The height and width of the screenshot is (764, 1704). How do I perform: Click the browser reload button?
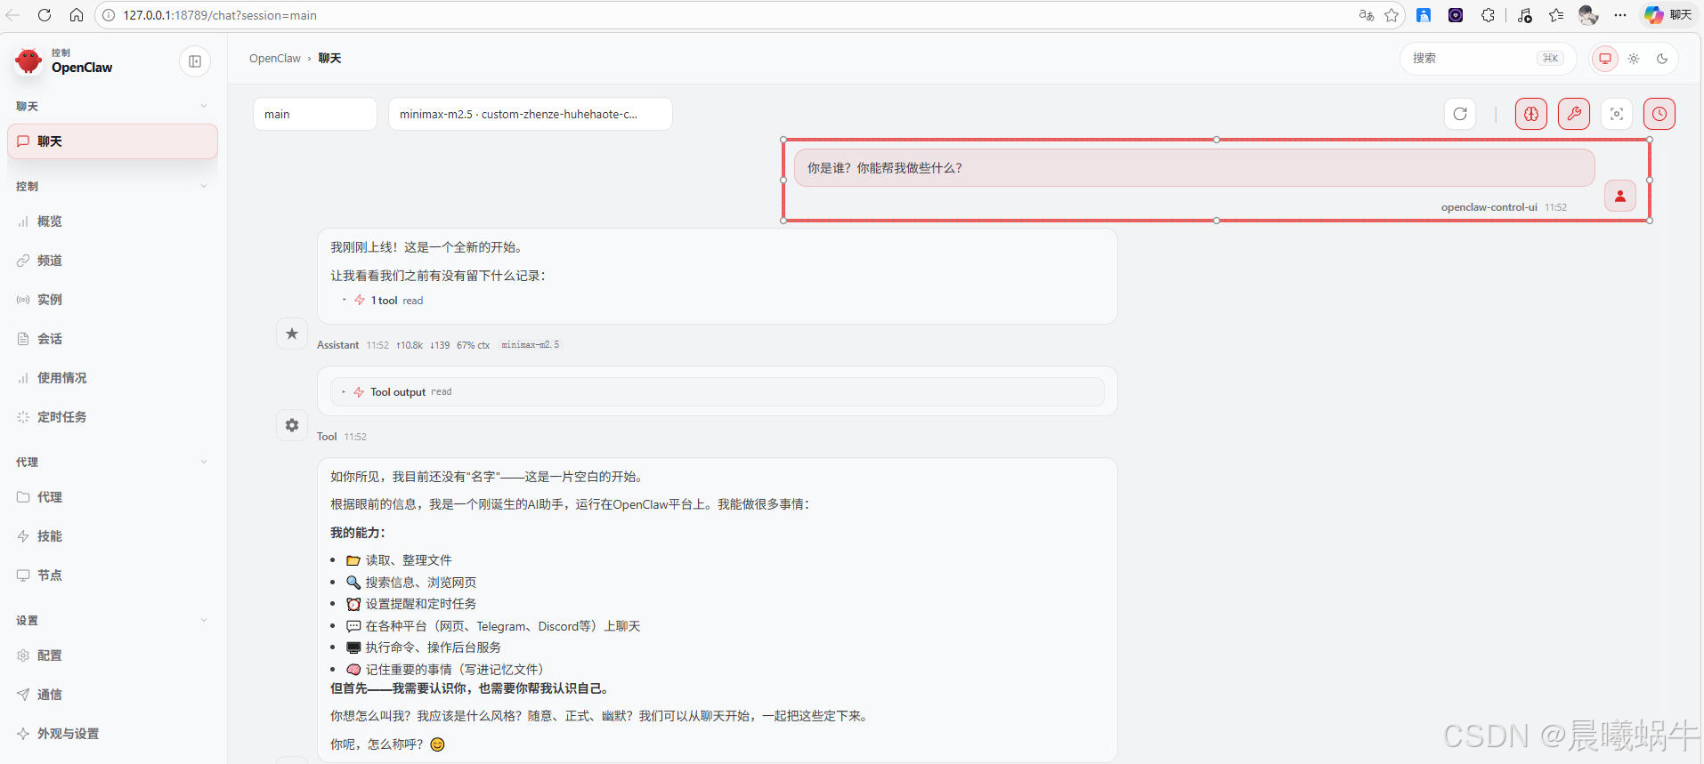[45, 15]
